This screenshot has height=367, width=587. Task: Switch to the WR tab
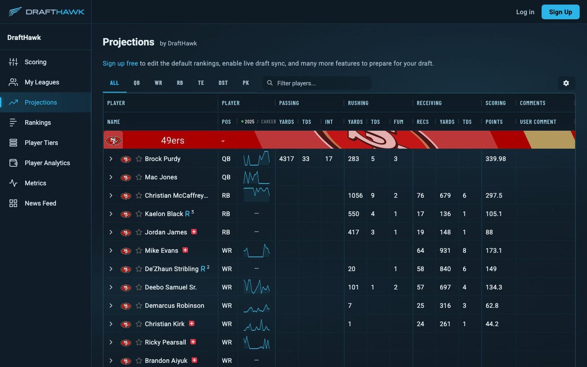point(158,83)
